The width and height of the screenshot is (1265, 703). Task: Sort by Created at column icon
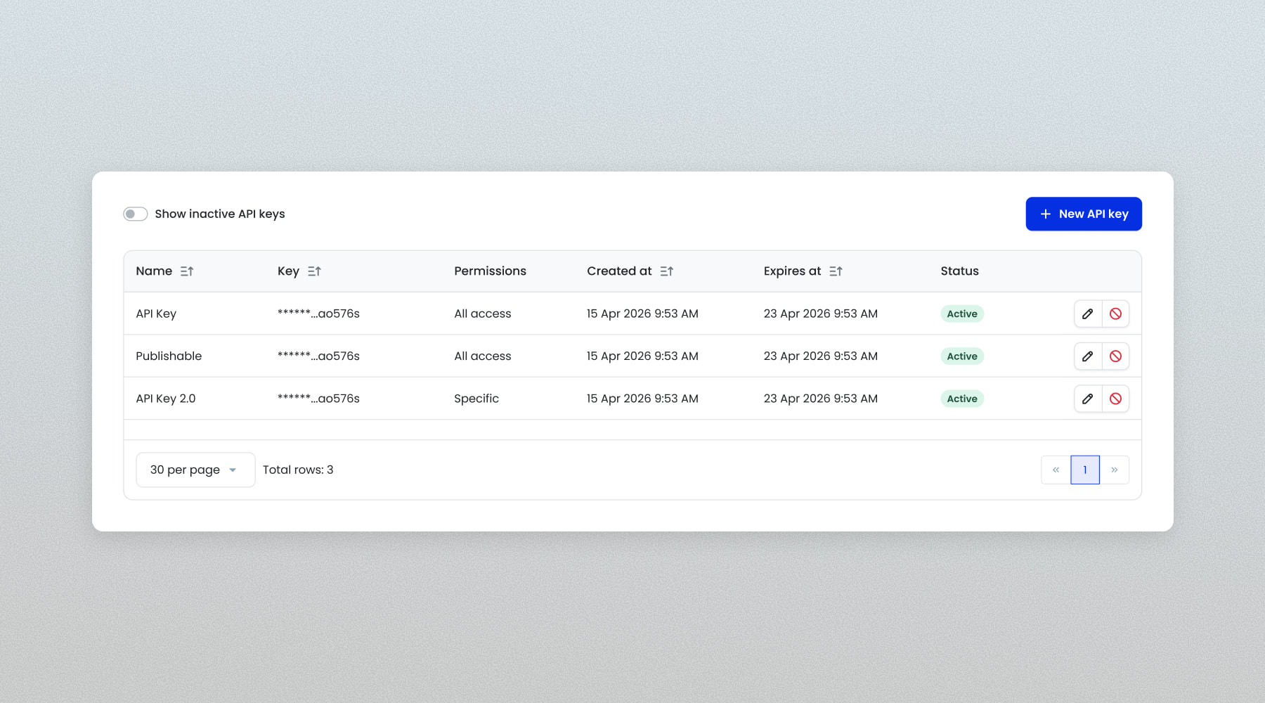(667, 271)
